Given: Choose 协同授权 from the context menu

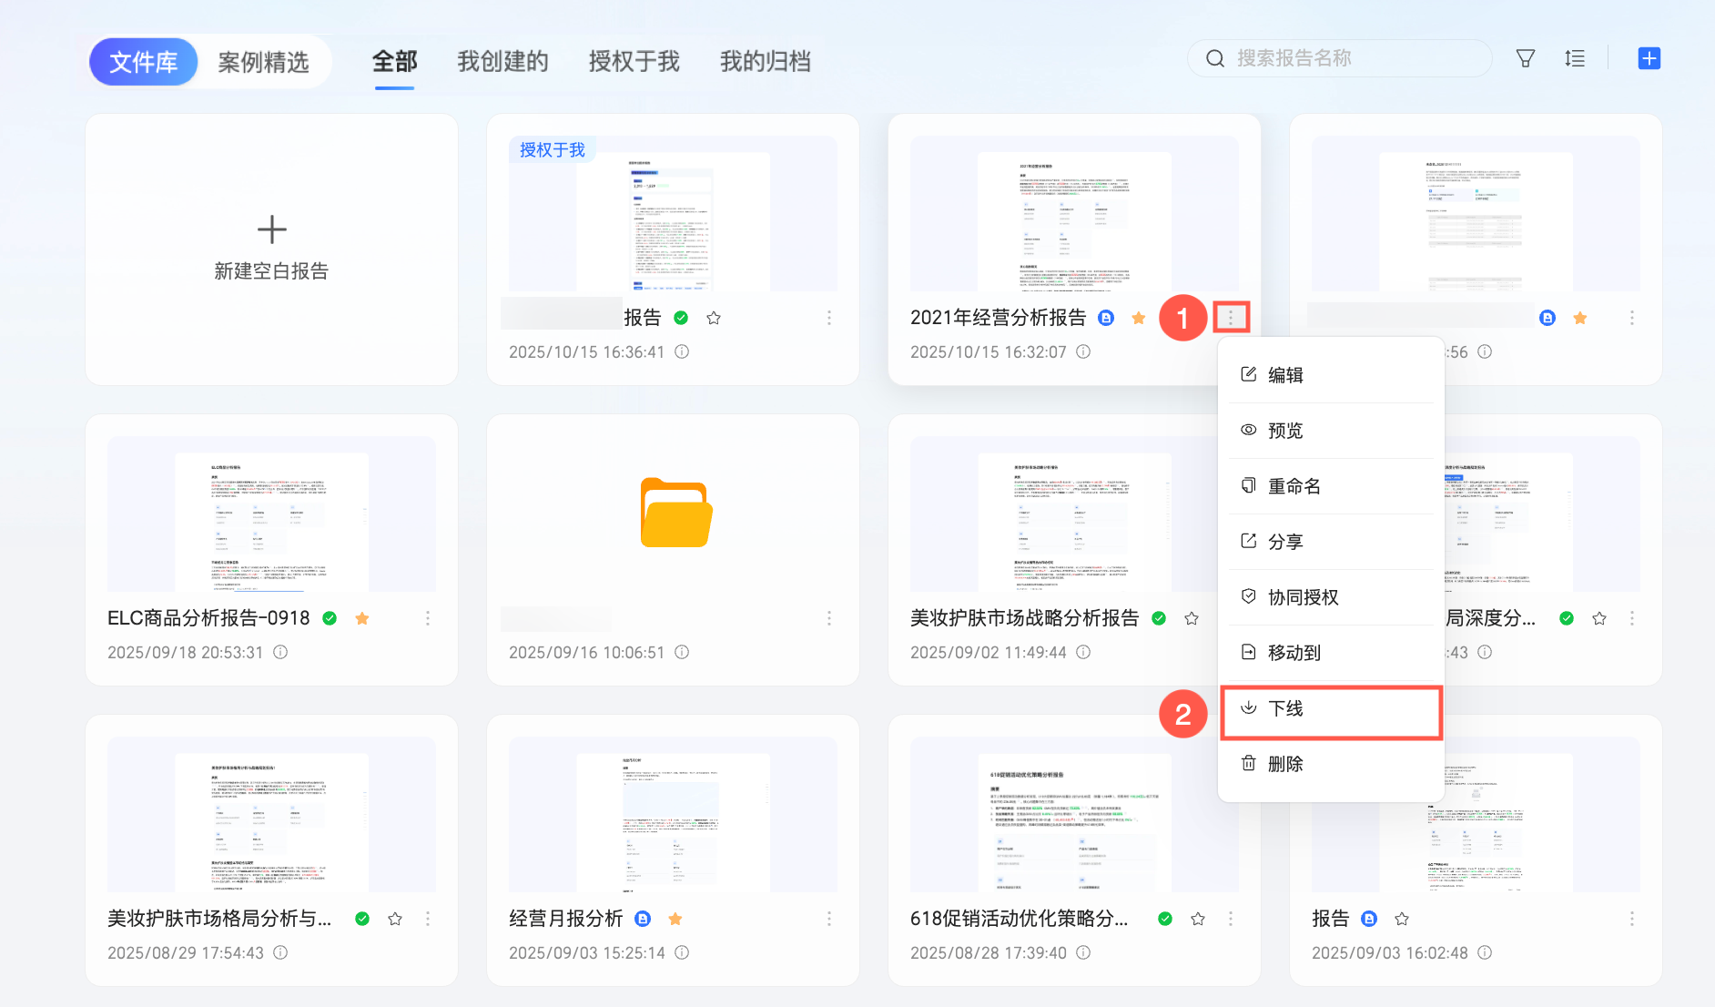Looking at the screenshot, I should pos(1331,597).
